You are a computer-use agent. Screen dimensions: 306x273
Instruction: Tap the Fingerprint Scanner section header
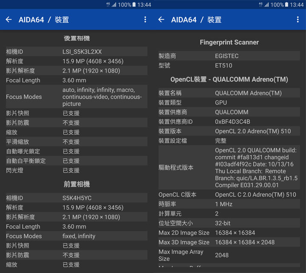pyautogui.click(x=229, y=42)
